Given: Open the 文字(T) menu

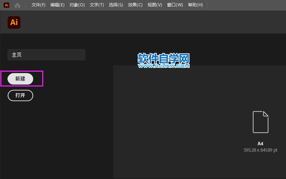Looking at the screenshot, I should [97, 5].
